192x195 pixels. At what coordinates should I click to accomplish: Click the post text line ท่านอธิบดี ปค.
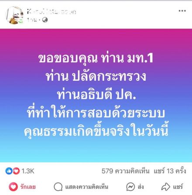click(x=96, y=95)
